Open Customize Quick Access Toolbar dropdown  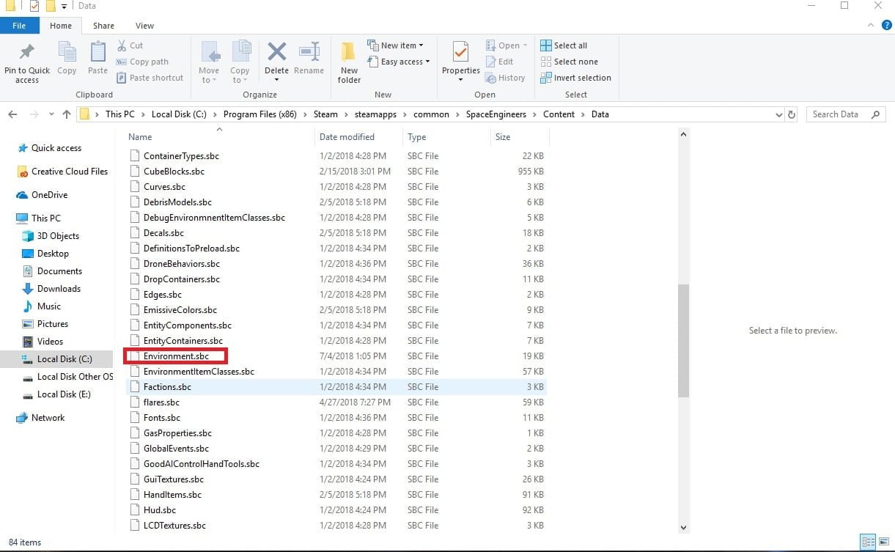click(65, 7)
